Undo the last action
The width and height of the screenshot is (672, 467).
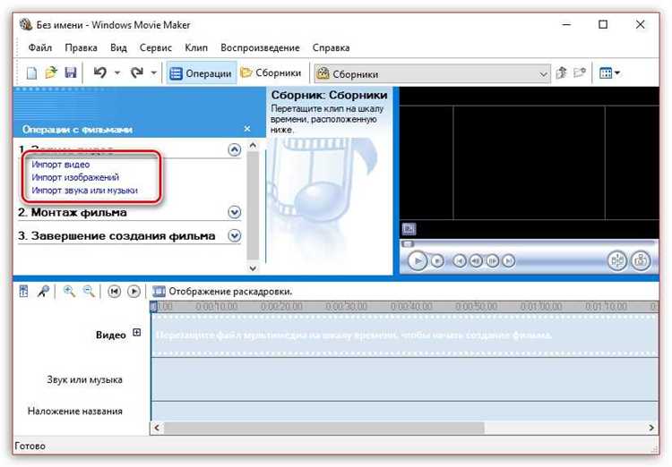click(x=99, y=72)
